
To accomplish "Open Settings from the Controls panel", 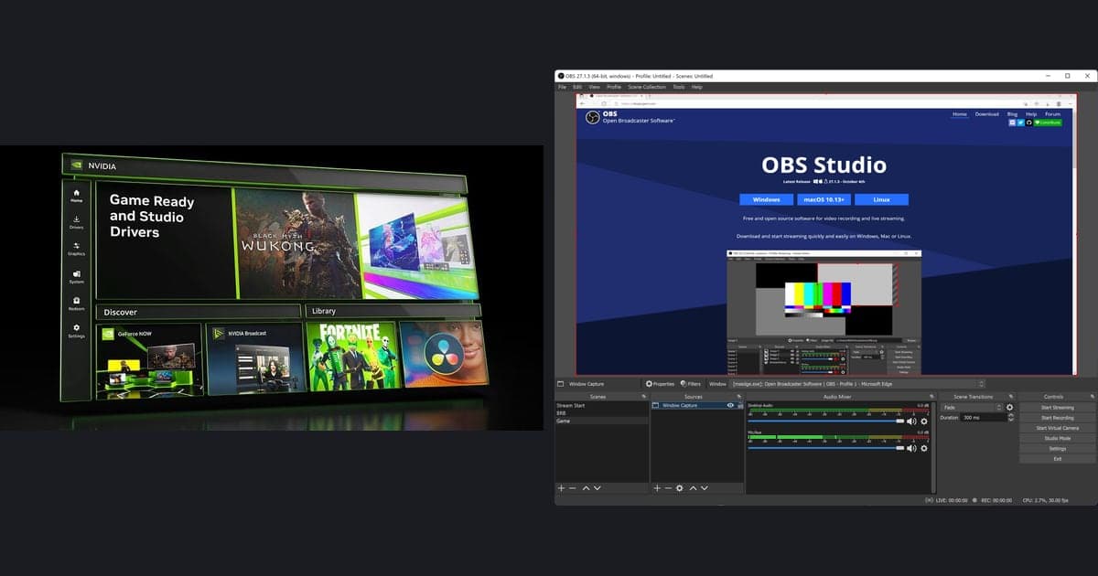I will 1058,449.
